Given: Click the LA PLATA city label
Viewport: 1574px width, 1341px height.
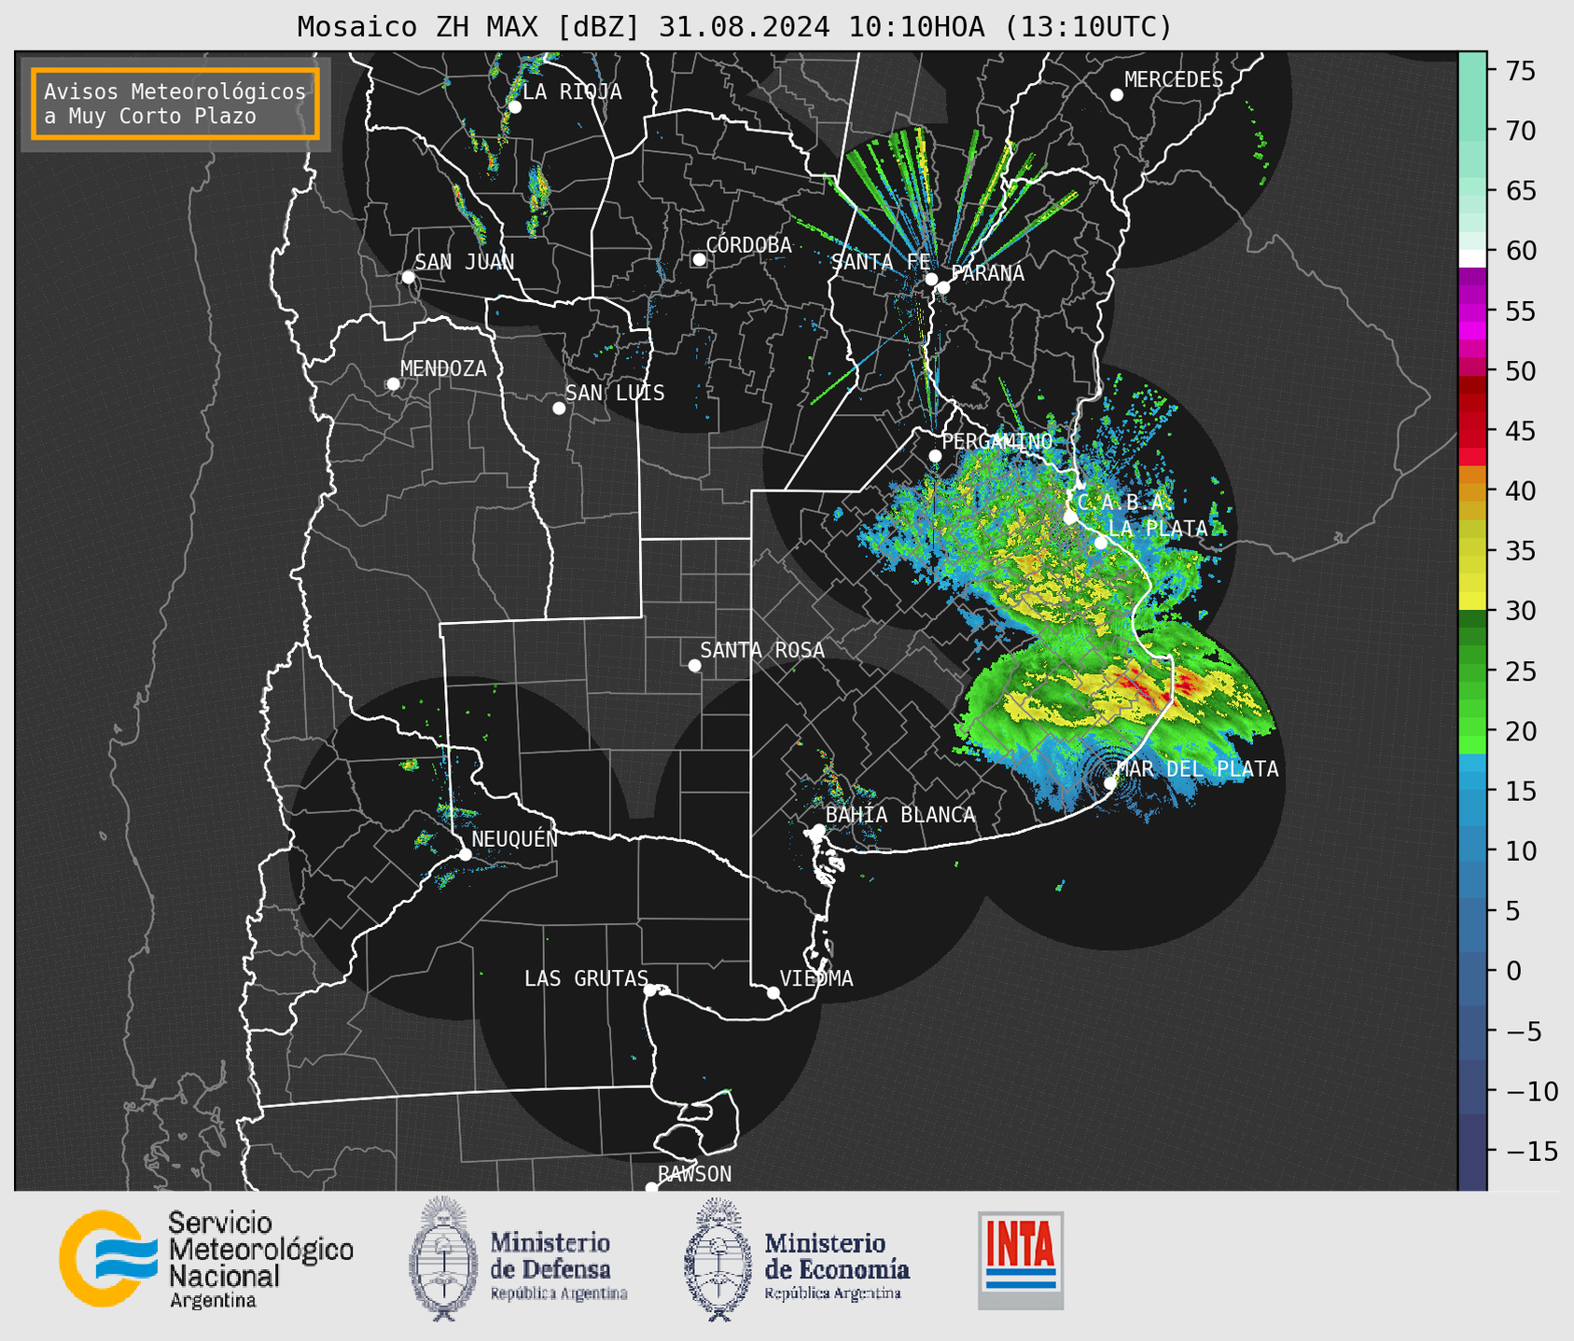Looking at the screenshot, I should point(1158,528).
